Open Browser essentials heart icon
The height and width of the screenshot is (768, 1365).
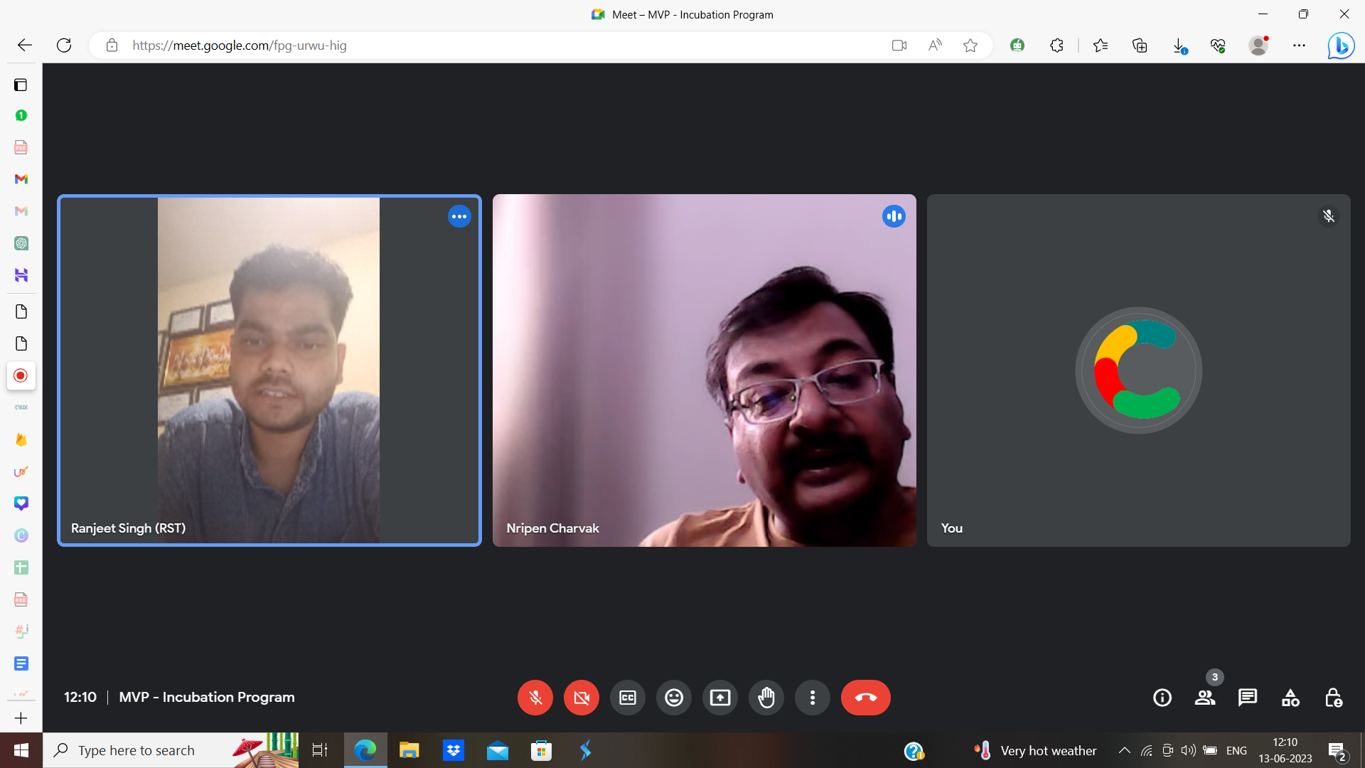coord(1218,46)
